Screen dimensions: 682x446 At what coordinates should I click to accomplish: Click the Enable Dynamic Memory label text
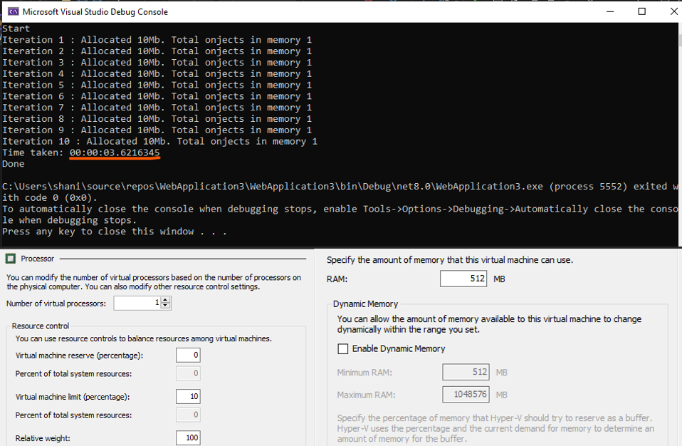click(x=398, y=348)
